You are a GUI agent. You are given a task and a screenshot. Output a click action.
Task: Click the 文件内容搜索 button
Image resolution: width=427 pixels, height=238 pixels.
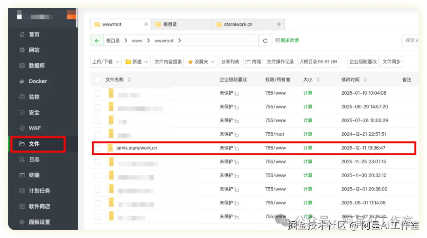[168, 62]
